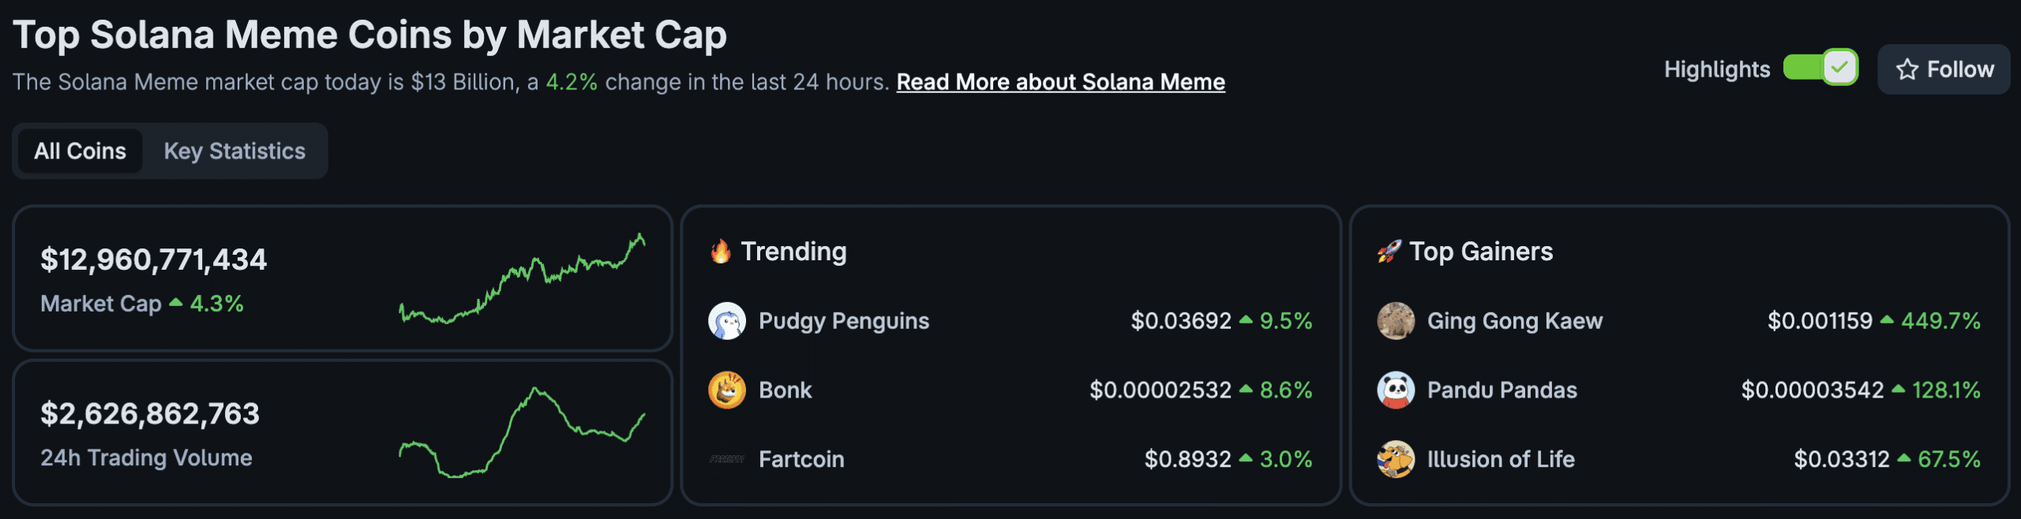Open the Pudgy Penguins coin name link
Viewport: 2021px width, 519px height.
click(x=844, y=321)
